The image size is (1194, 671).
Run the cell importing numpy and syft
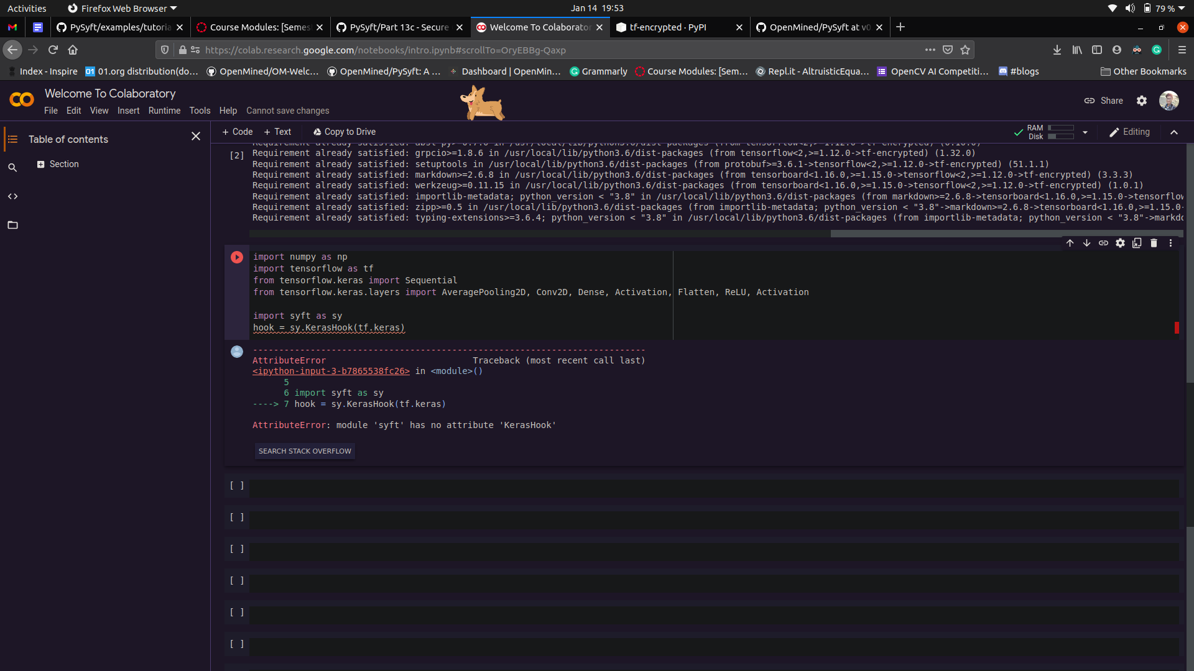point(237,257)
